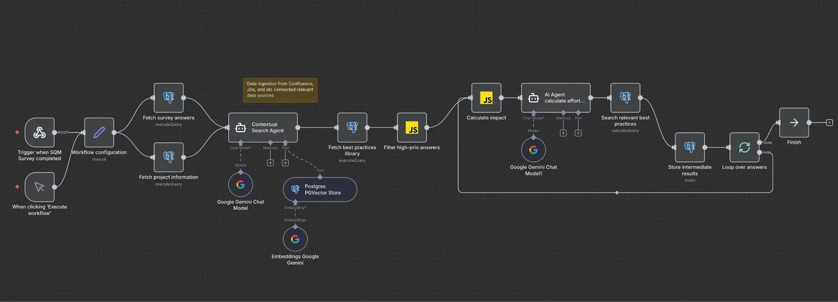This screenshot has width=838, height=302.
Task: Click the 'Workflow configuration' label text
Action: click(99, 152)
